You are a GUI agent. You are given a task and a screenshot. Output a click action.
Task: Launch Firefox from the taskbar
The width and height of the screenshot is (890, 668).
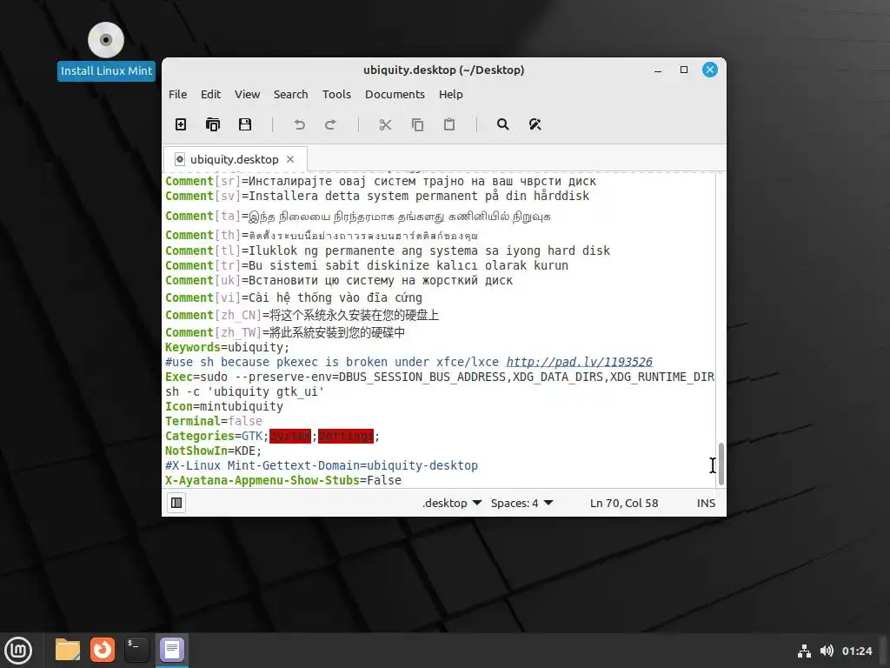coord(103,650)
